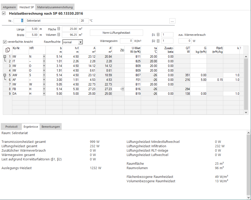Click results panel scrollbar down arrow

coord(248,197)
